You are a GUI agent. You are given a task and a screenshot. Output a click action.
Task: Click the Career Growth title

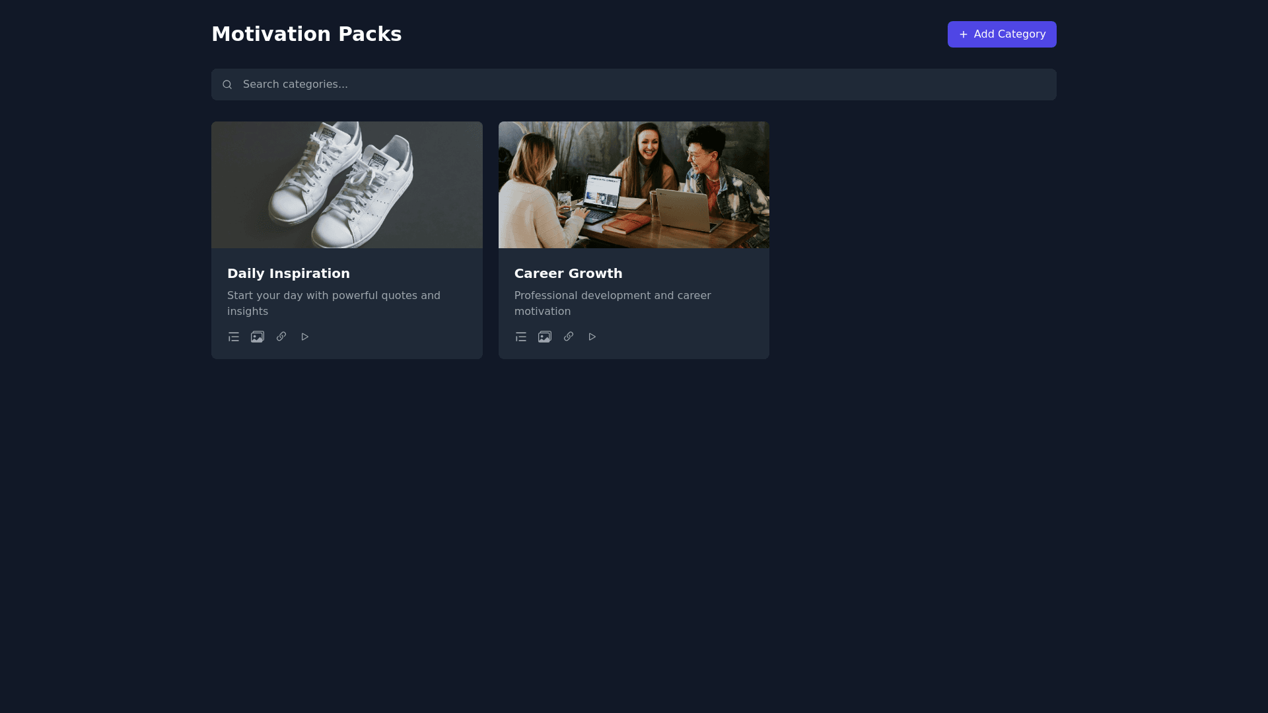click(x=568, y=273)
